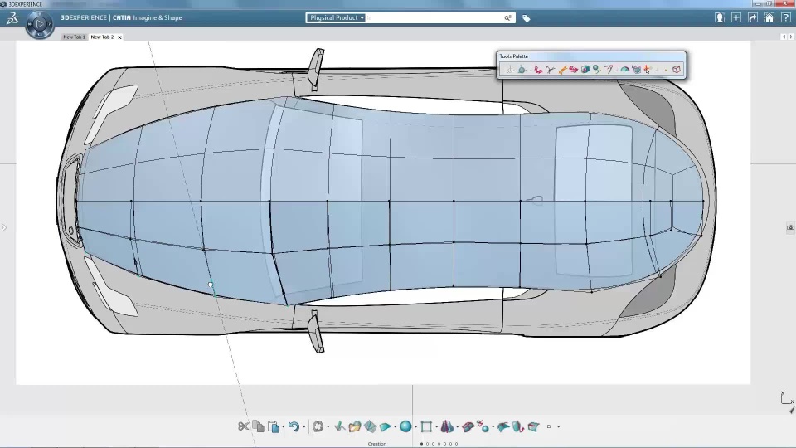Click the Help question mark icon
This screenshot has width=796, height=448.
coord(784,17)
